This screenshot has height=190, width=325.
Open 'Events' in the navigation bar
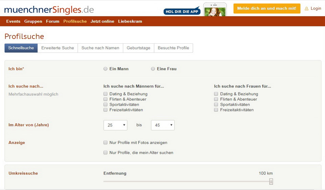(x=13, y=21)
